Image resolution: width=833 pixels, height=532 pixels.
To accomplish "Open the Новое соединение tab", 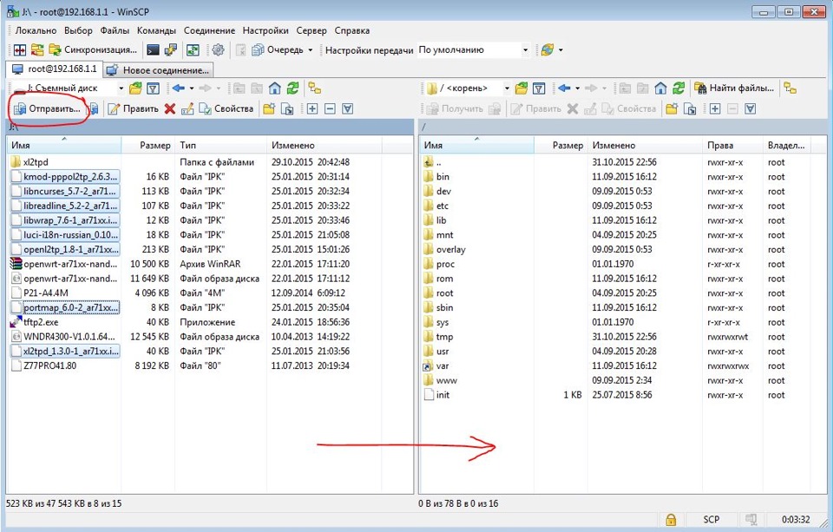I will [x=158, y=70].
